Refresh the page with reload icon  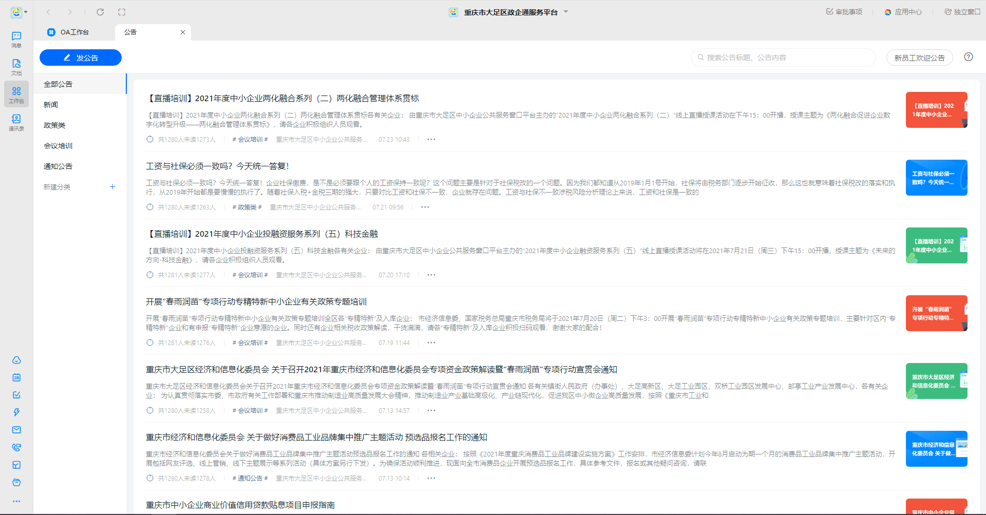point(100,12)
